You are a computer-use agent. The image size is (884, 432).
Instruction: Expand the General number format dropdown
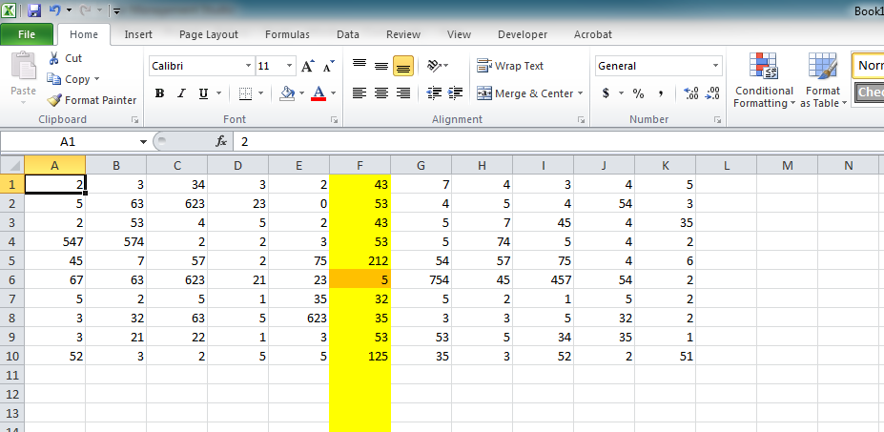715,67
